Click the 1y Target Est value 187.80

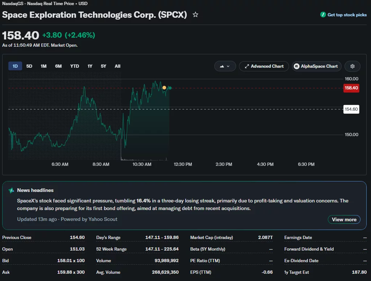pos(359,272)
